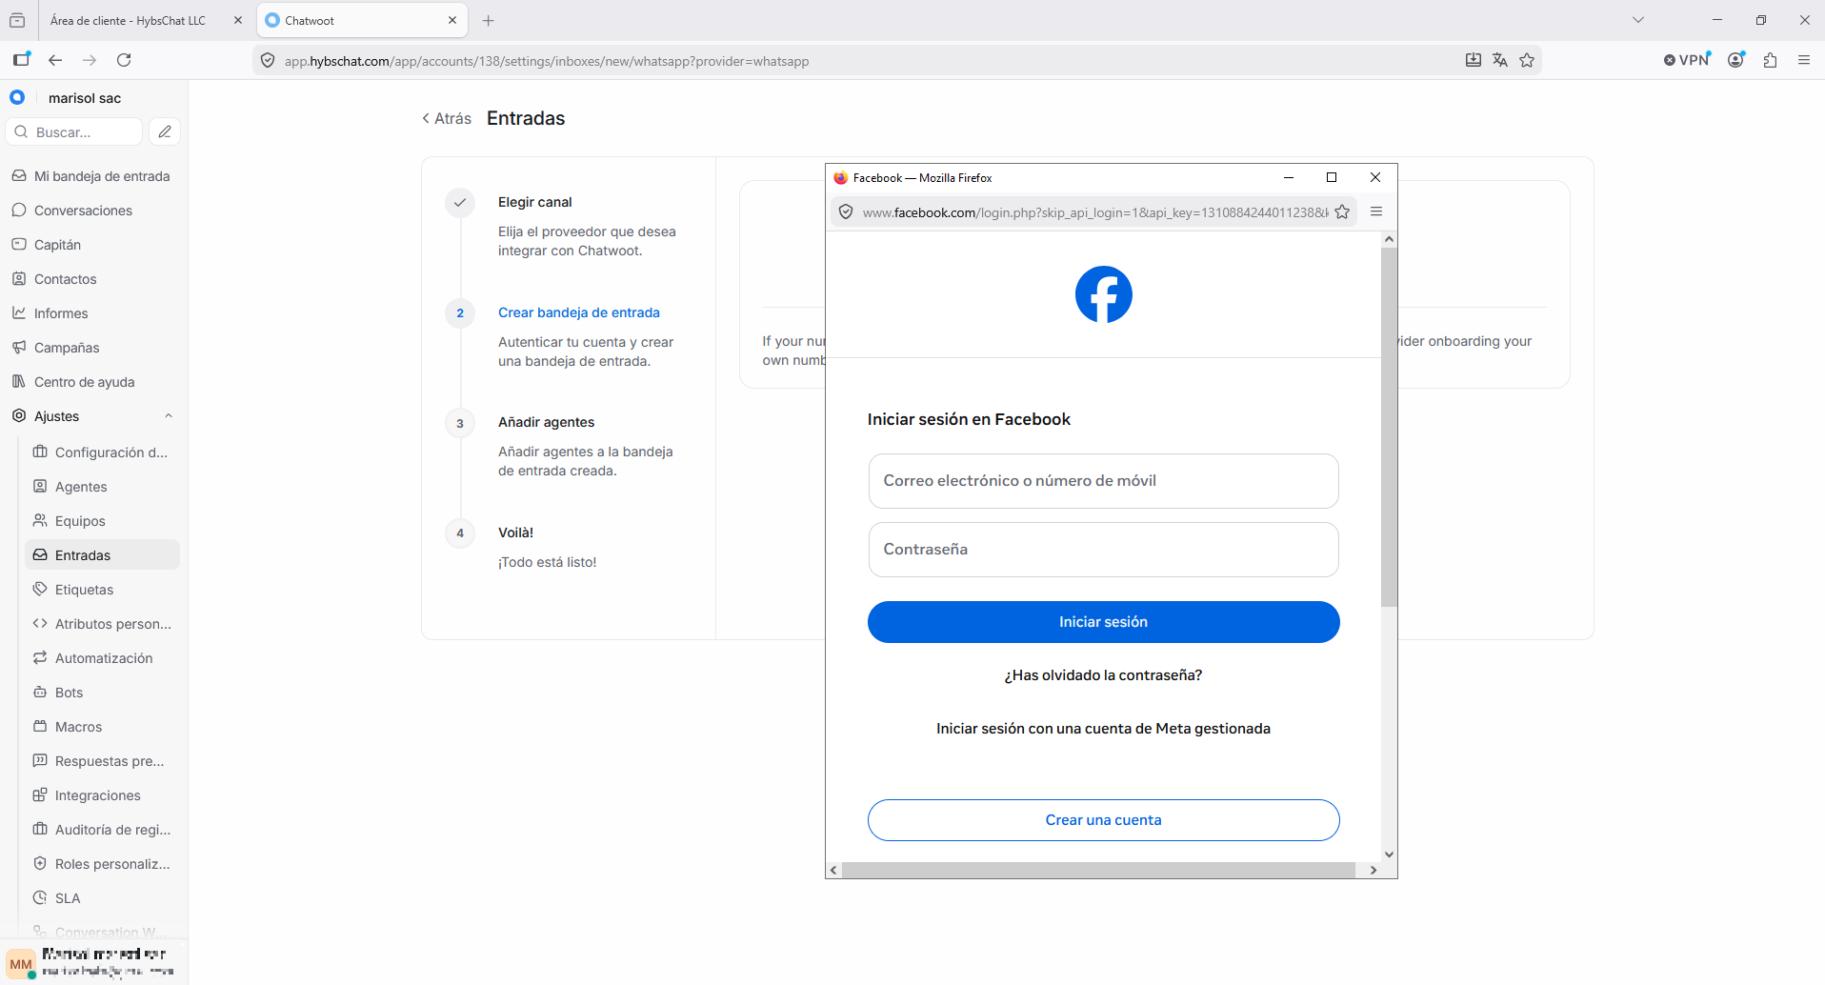1825x985 pixels.
Task: Open Atributos personalizados settings item
Action: (102, 624)
